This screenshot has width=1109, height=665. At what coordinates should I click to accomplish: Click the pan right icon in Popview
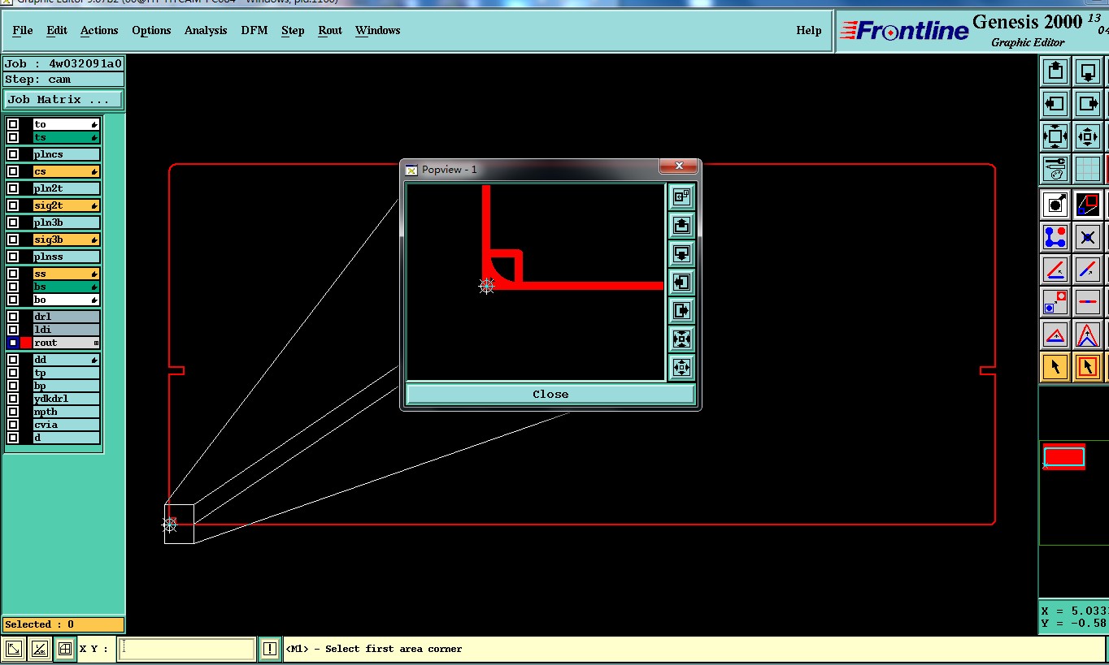coord(681,310)
